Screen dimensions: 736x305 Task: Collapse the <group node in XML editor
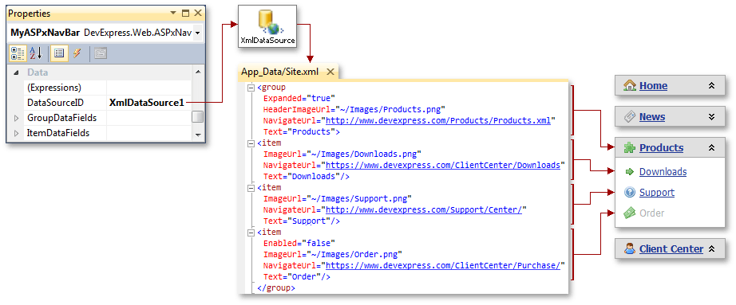pos(251,87)
